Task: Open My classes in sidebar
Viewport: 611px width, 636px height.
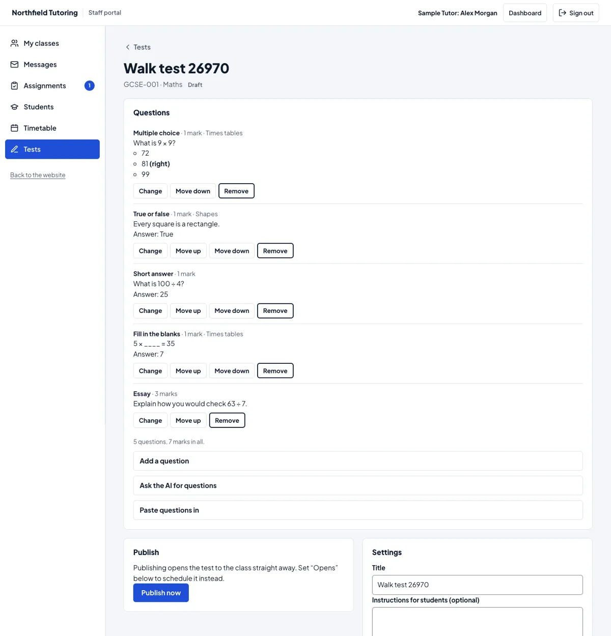Action: point(52,43)
